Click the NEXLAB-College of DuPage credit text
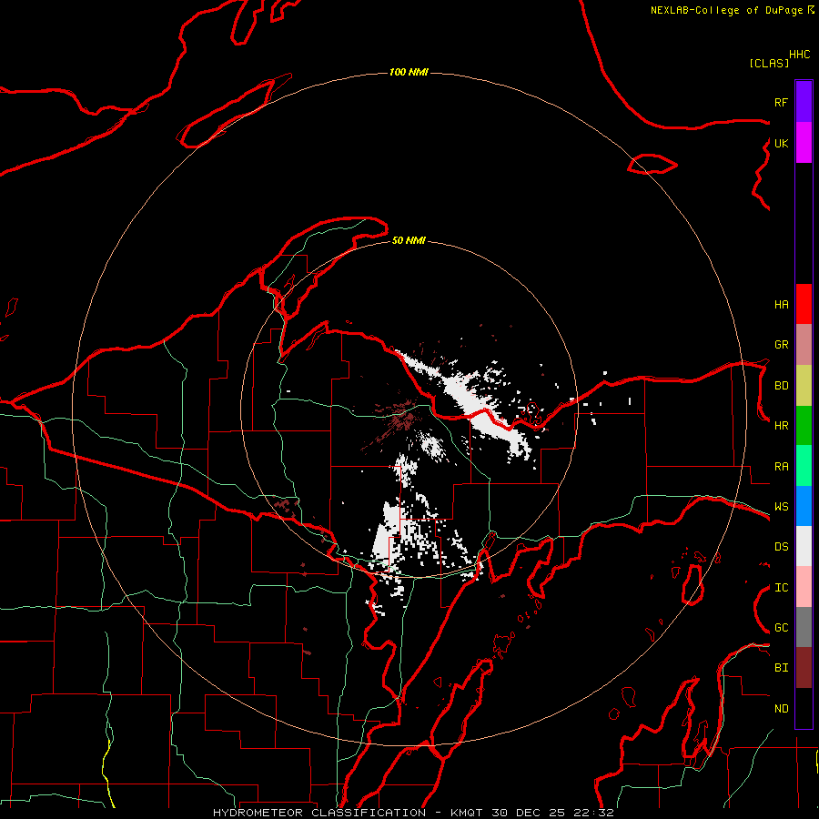 point(726,10)
